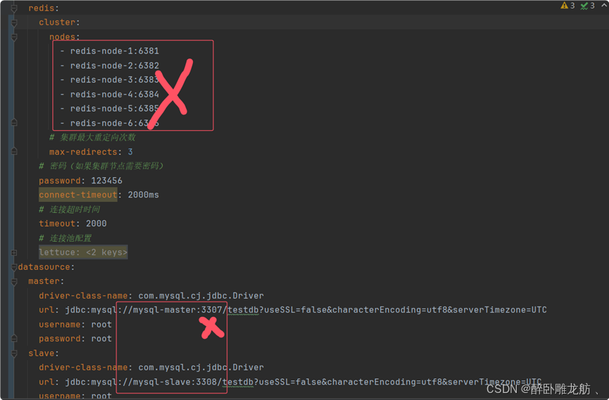The width and height of the screenshot is (609, 400).
Task: Click the 'redis:' key
Action: tap(44, 8)
